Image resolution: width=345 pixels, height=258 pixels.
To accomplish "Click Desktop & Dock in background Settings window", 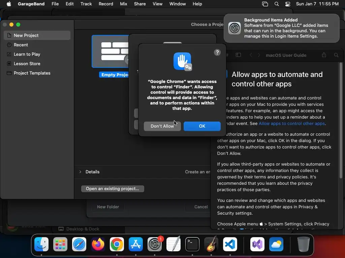I will [x=83, y=229].
